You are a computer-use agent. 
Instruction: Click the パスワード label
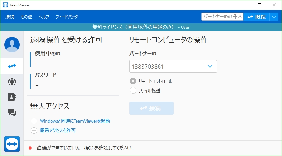click(x=46, y=75)
